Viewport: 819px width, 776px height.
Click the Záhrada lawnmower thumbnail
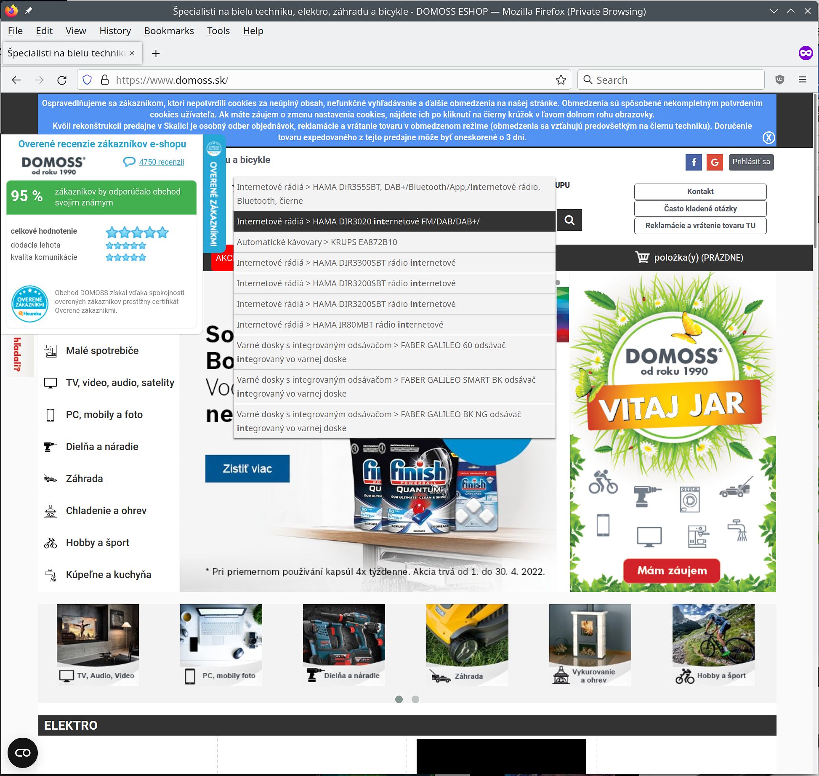click(467, 645)
